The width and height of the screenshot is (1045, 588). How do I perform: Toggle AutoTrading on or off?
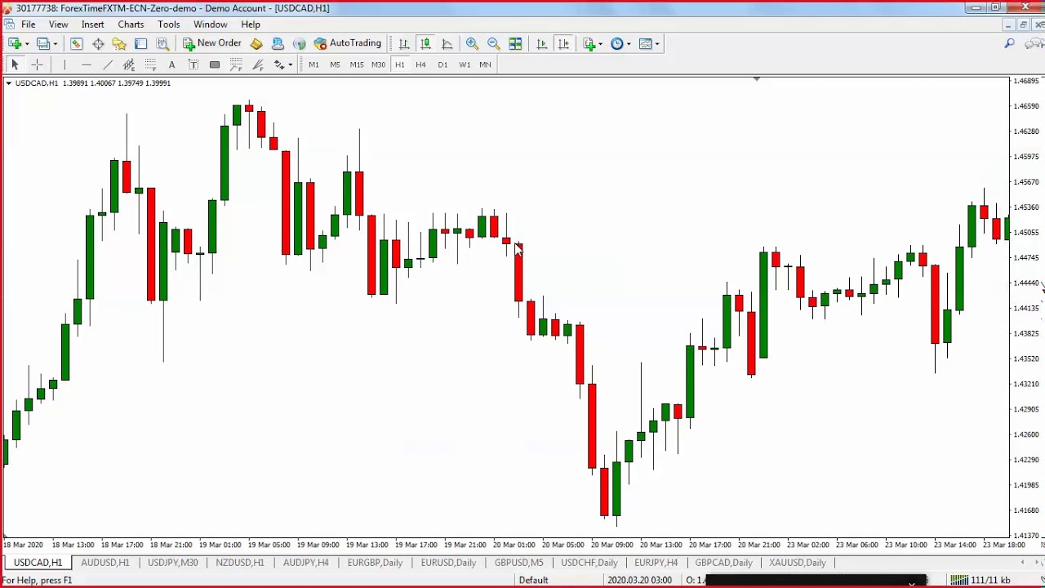[348, 43]
